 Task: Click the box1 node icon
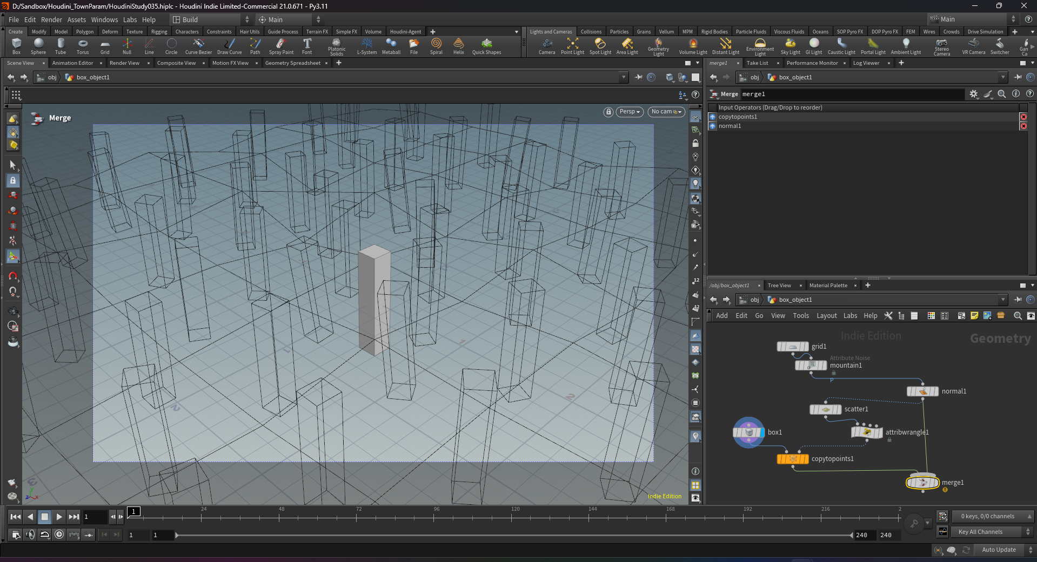pos(748,432)
